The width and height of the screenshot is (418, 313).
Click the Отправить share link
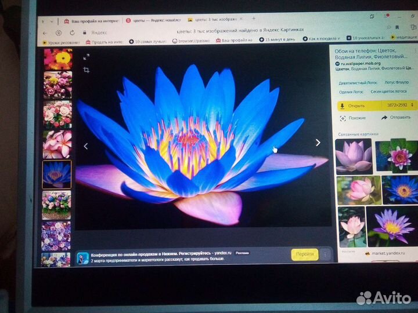pyautogui.click(x=397, y=118)
